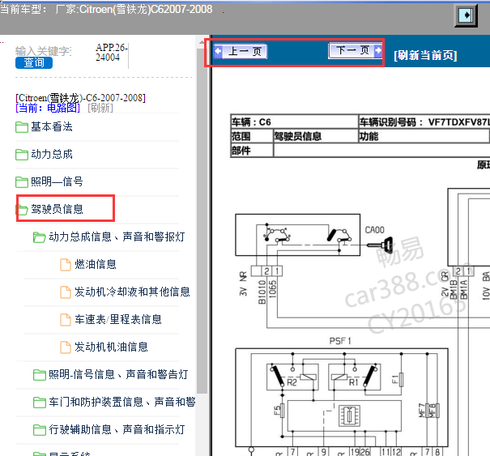The image size is (490, 456).
Task: Open the 照明—信号 folder icon
Action: tap(22, 182)
